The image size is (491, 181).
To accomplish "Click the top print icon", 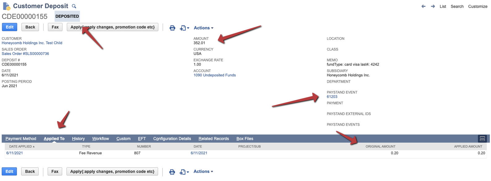I will [x=173, y=28].
